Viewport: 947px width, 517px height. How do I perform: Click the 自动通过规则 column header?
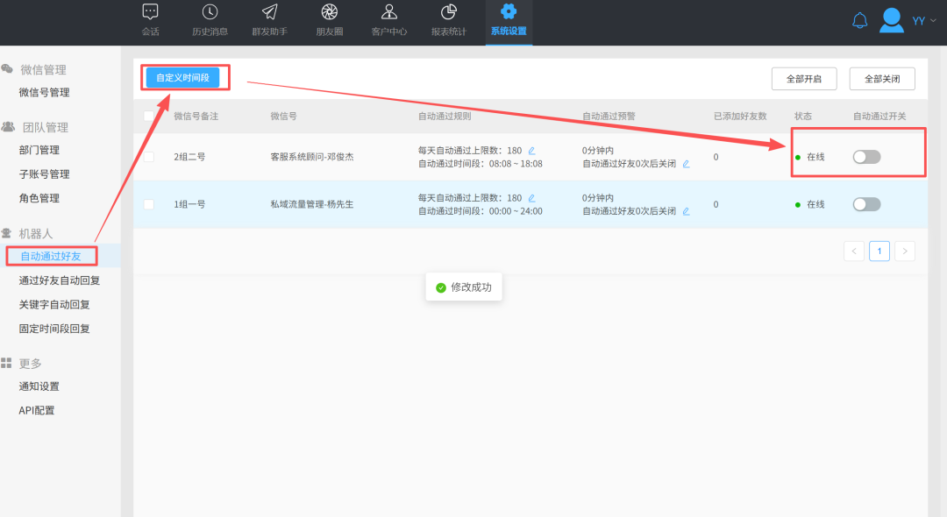445,116
